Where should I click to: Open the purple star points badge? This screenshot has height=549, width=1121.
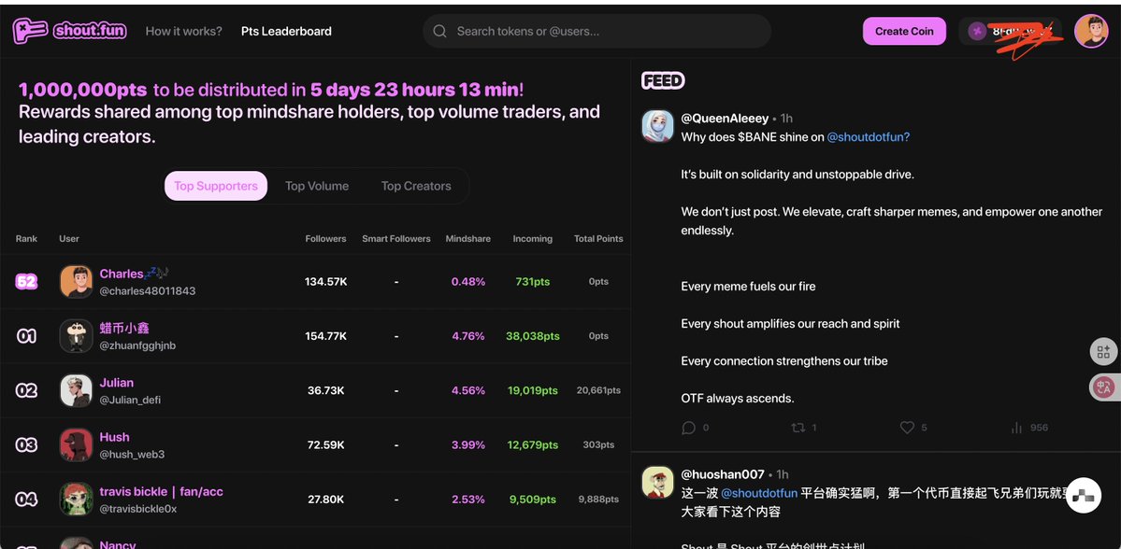(x=977, y=32)
